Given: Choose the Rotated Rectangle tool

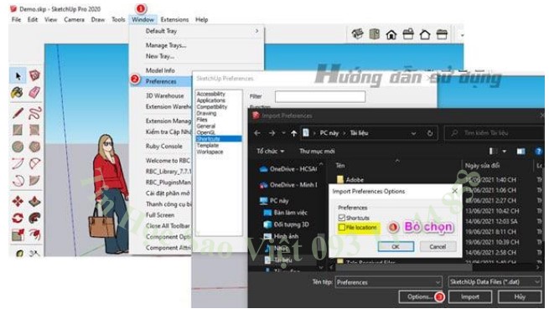Looking at the screenshot, I should coord(34,130).
